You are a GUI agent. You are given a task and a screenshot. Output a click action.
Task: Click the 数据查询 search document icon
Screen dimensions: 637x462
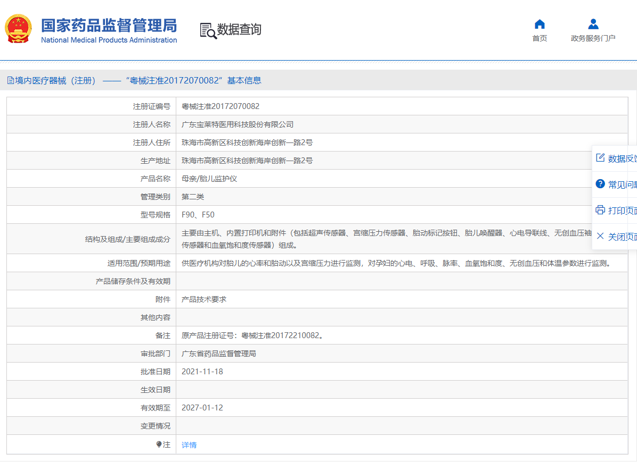point(208,31)
